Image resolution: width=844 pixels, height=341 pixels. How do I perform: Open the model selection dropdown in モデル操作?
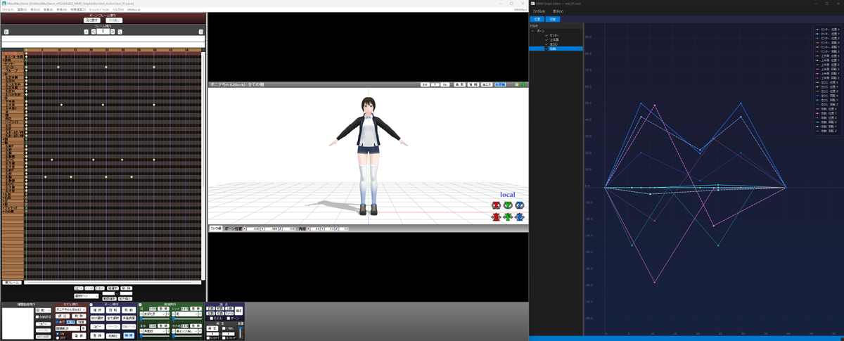70,309
